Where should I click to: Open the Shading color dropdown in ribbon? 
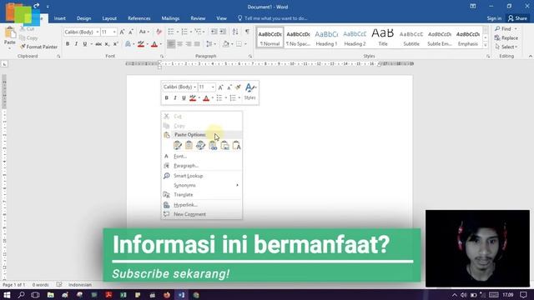click(232, 44)
